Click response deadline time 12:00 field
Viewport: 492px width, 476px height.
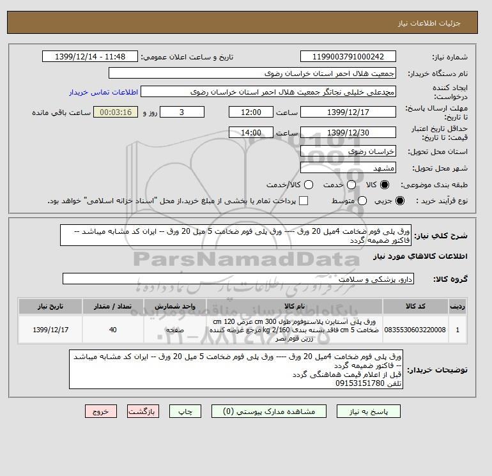pyautogui.click(x=251, y=112)
